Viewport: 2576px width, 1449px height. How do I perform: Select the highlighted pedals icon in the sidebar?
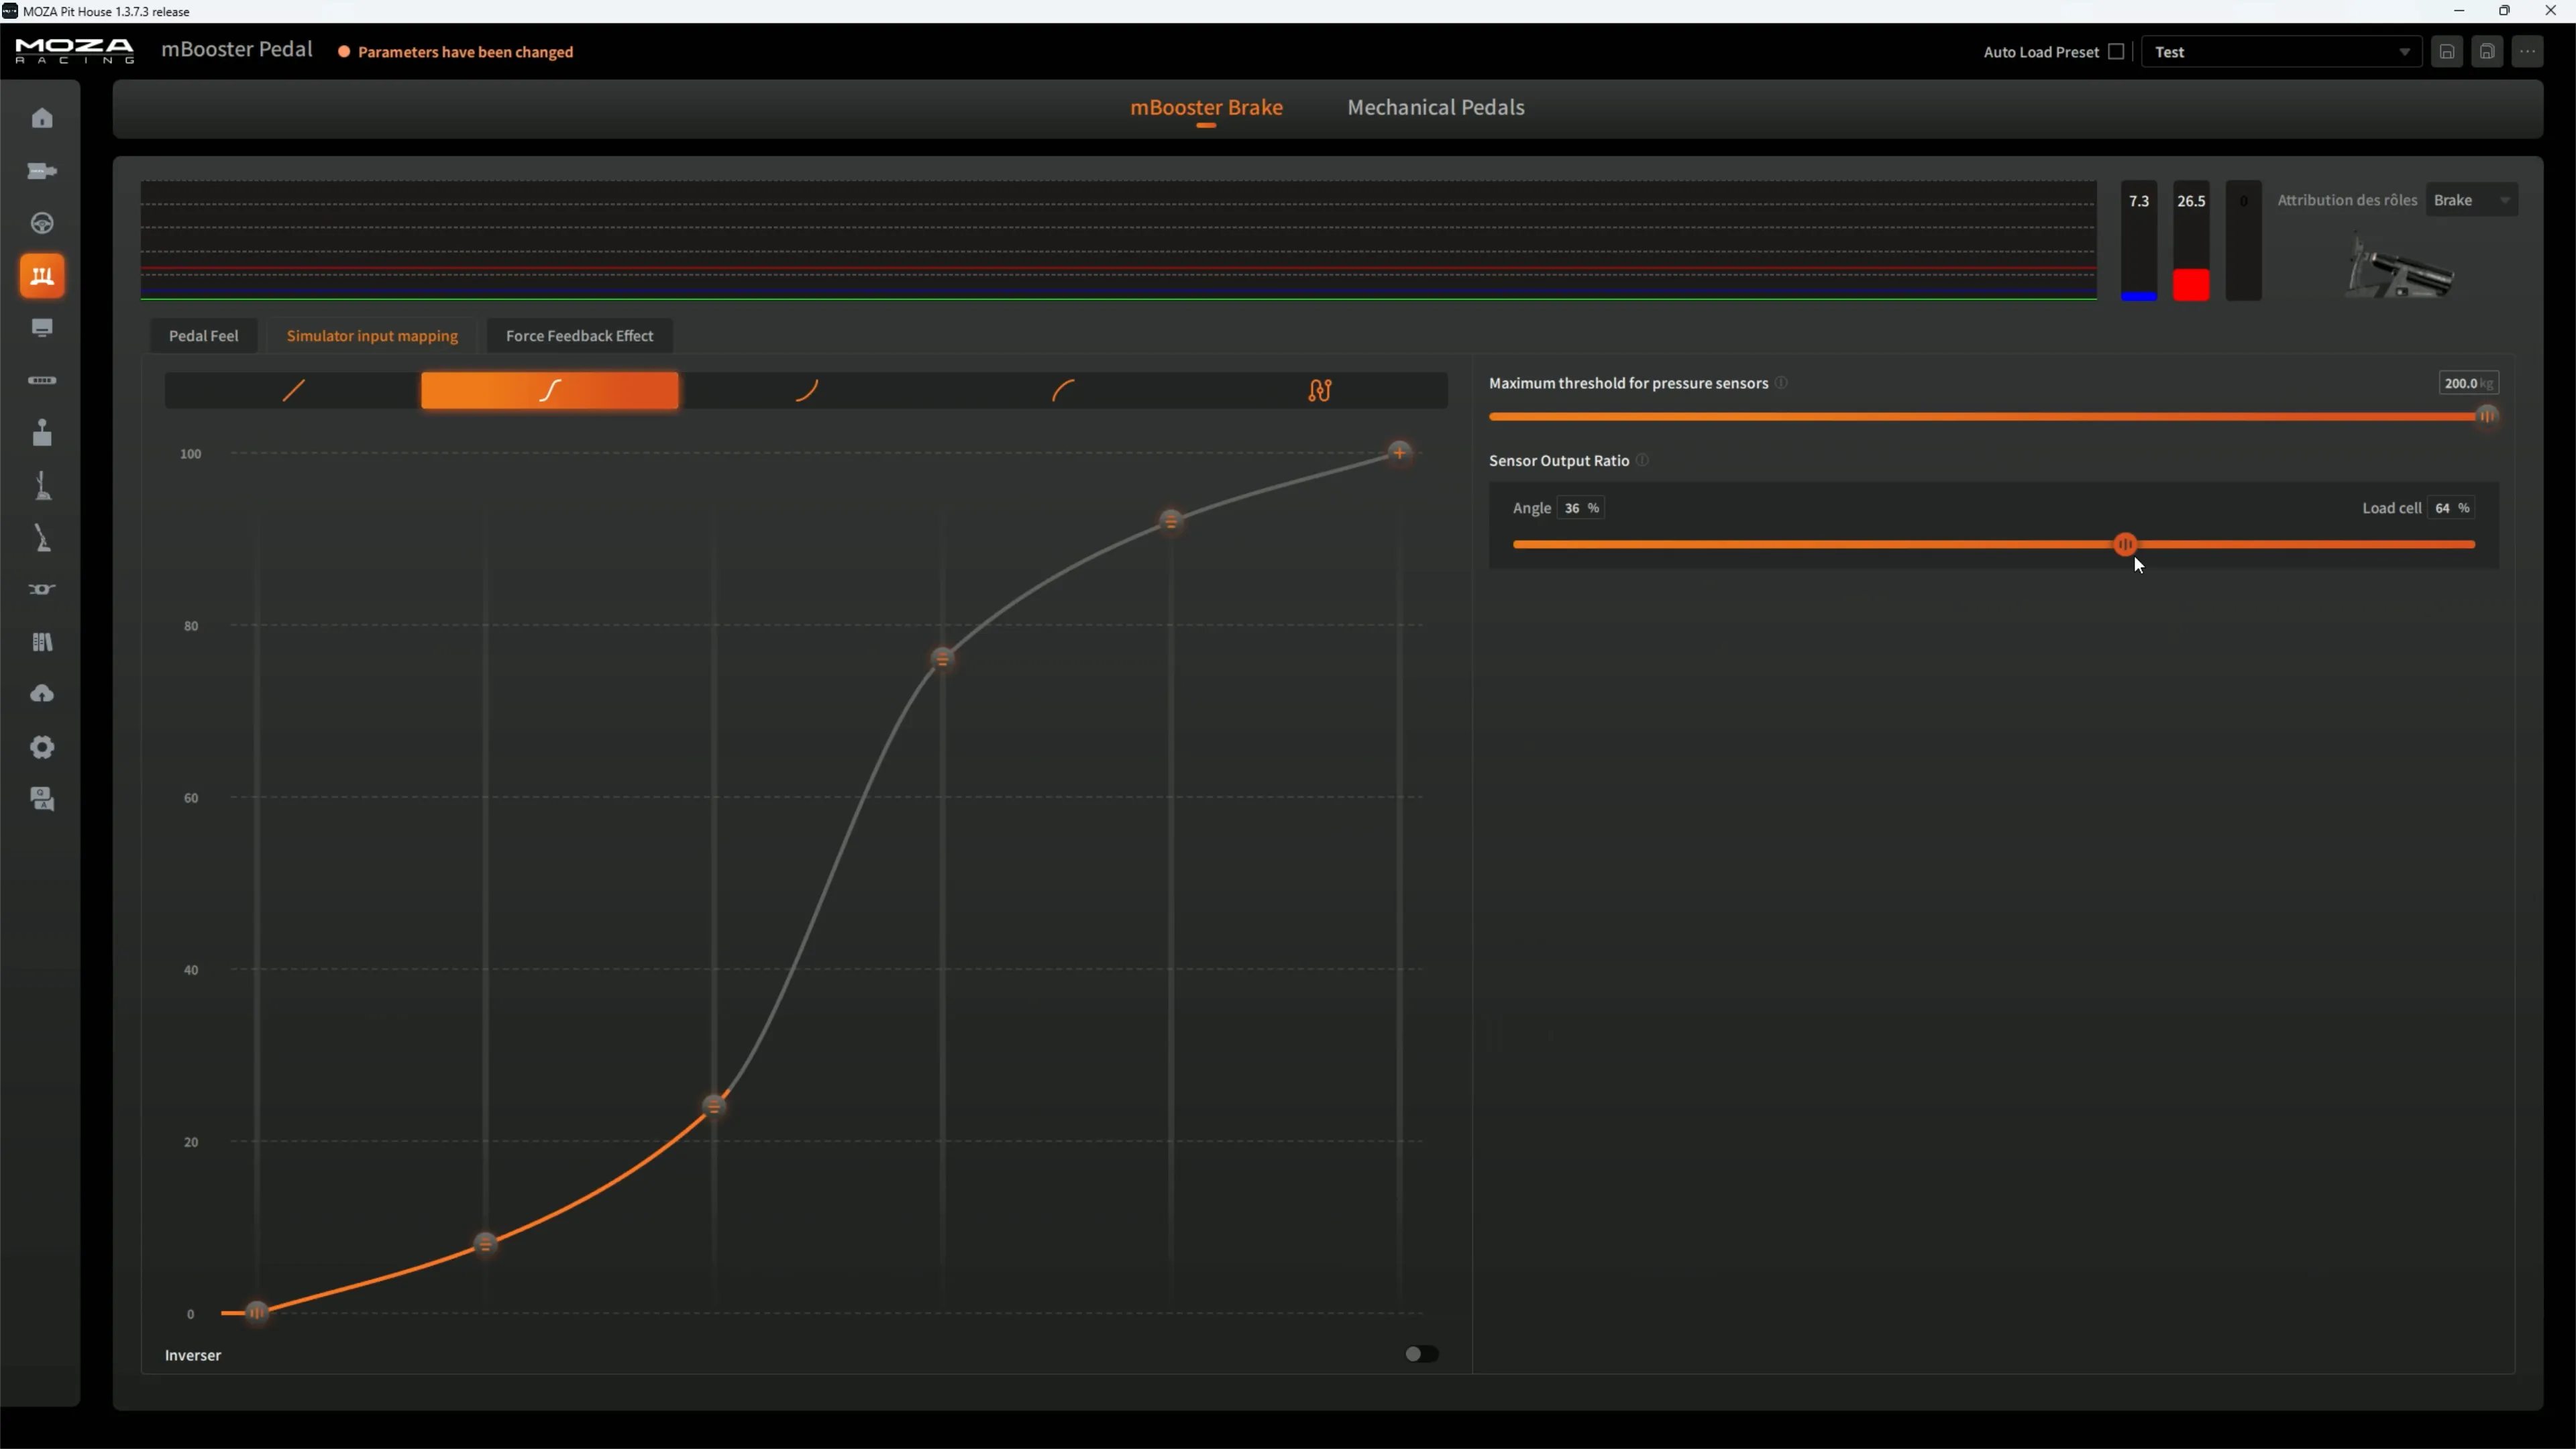coord(42,276)
